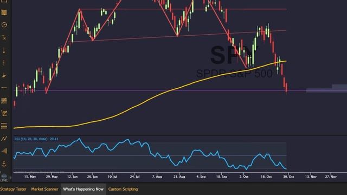This screenshot has width=347, height=195.
Task: Open the Market Scanner tab
Action: tap(44, 189)
